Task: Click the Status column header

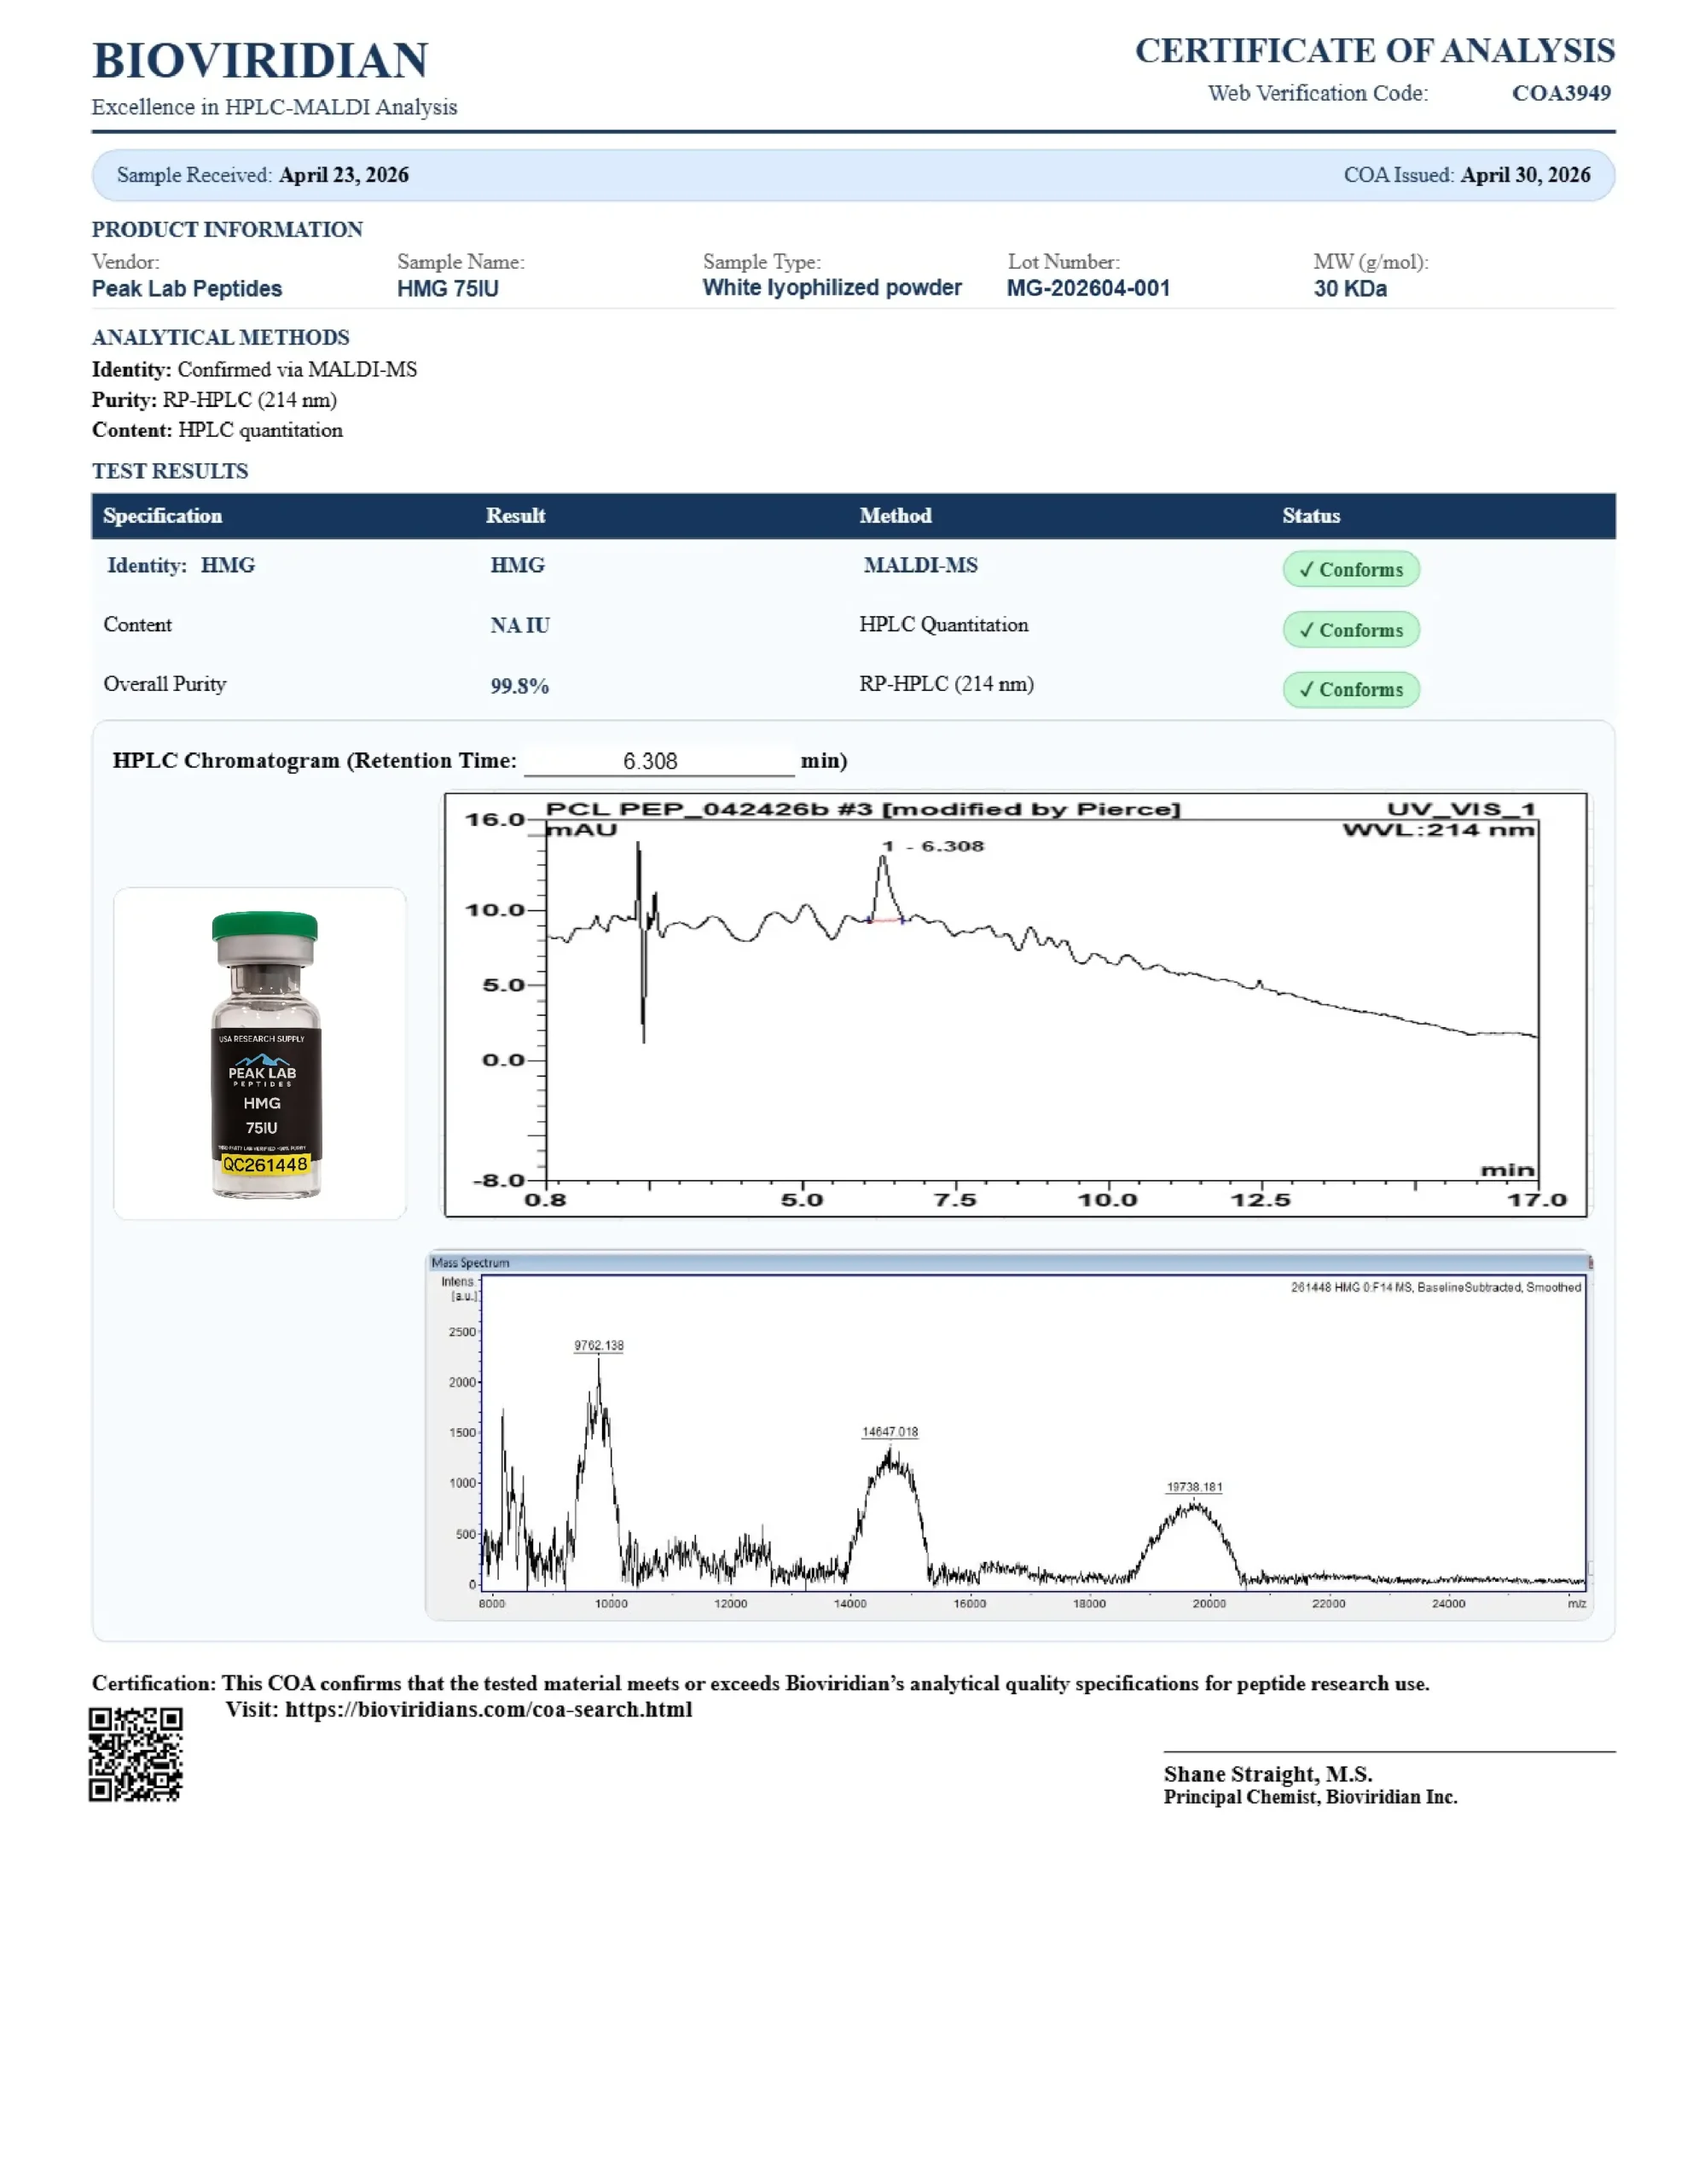Action: [1311, 516]
